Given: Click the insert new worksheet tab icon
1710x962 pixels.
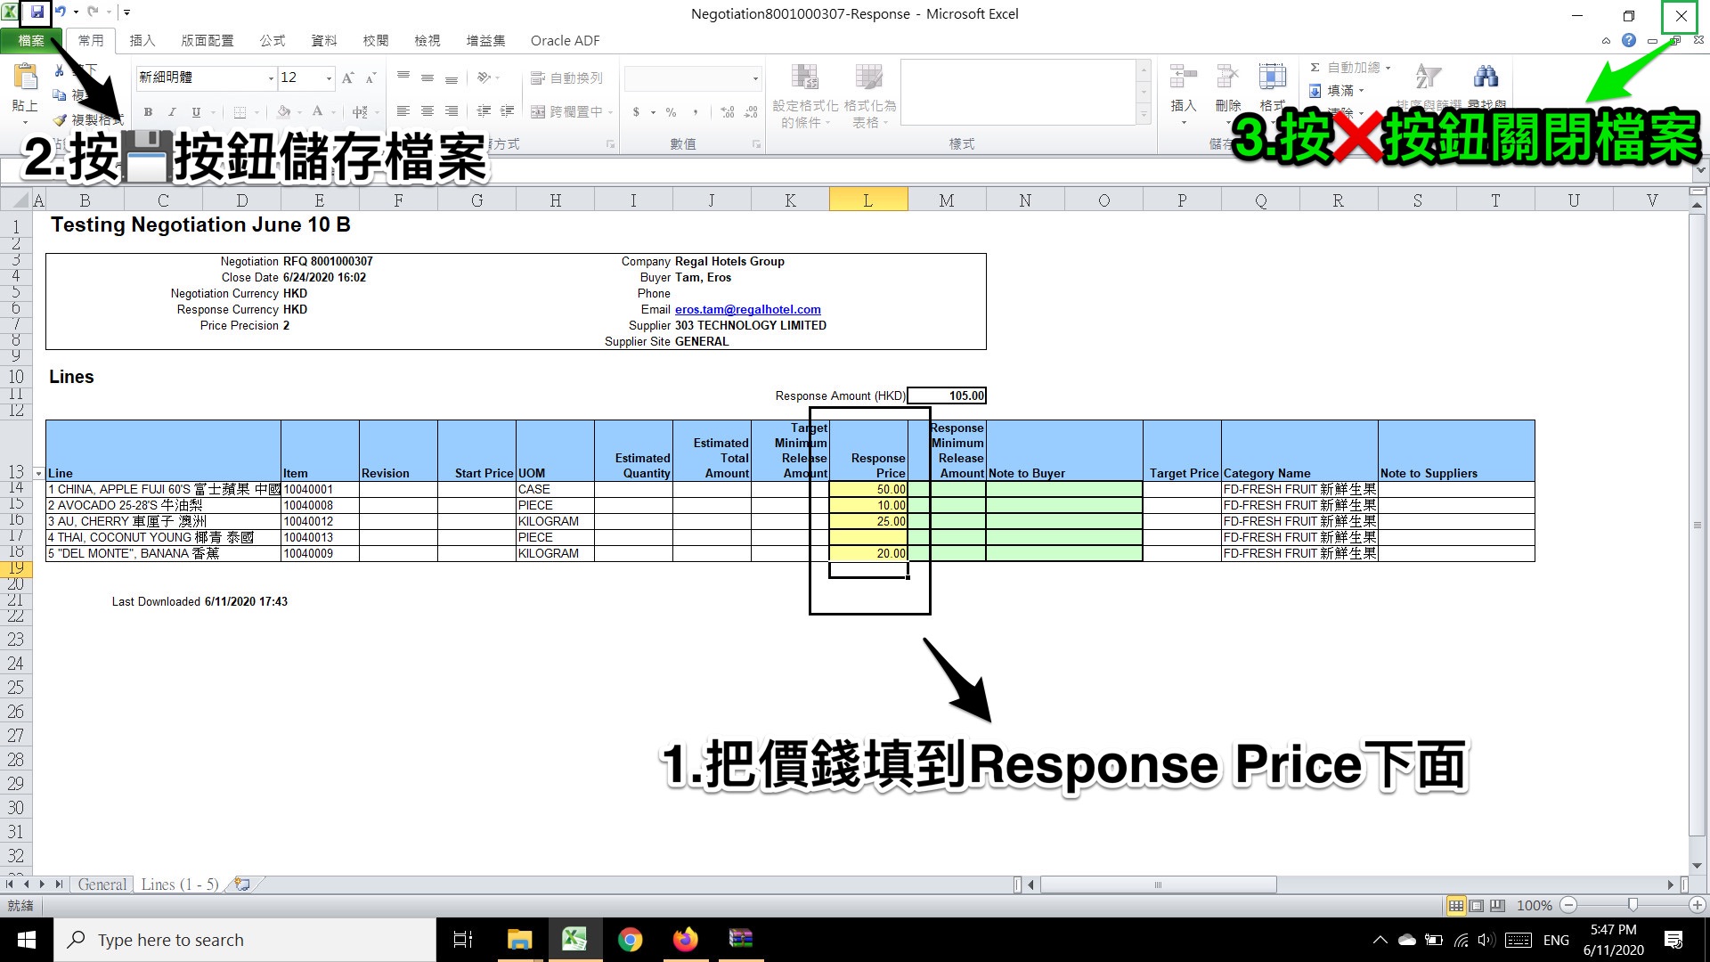Looking at the screenshot, I should click(x=240, y=885).
